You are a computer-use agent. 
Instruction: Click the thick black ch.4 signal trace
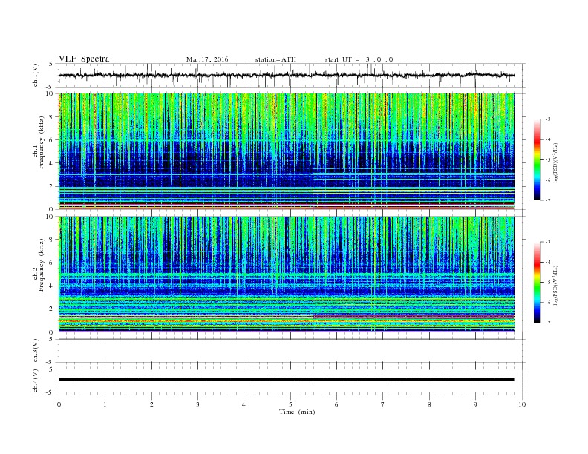286,380
